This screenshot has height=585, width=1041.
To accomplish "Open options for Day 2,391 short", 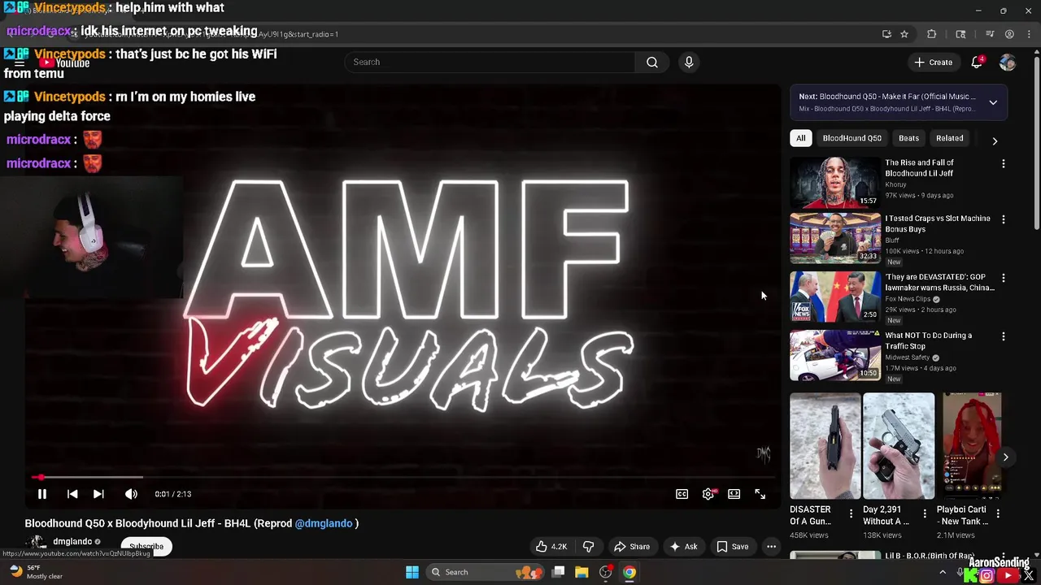I will tap(924, 513).
